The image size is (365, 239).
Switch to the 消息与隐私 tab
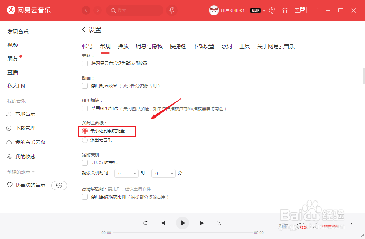[149, 46]
